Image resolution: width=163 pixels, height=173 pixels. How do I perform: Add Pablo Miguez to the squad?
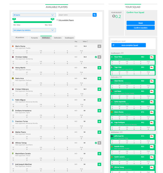pos(99,100)
